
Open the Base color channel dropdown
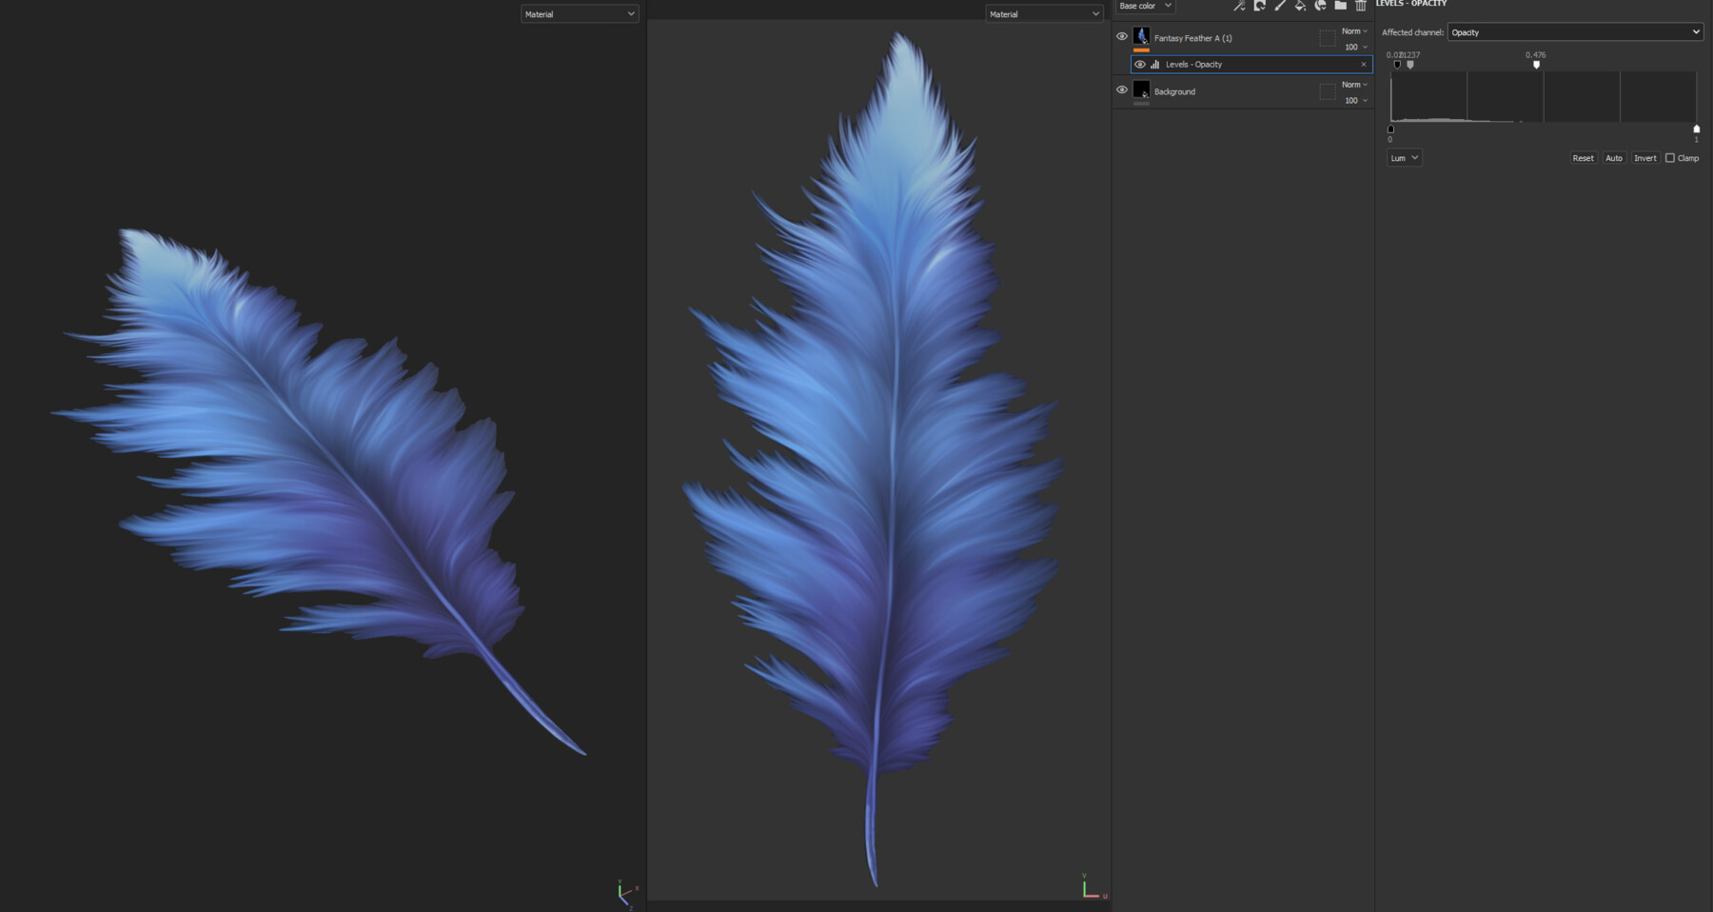click(1145, 6)
